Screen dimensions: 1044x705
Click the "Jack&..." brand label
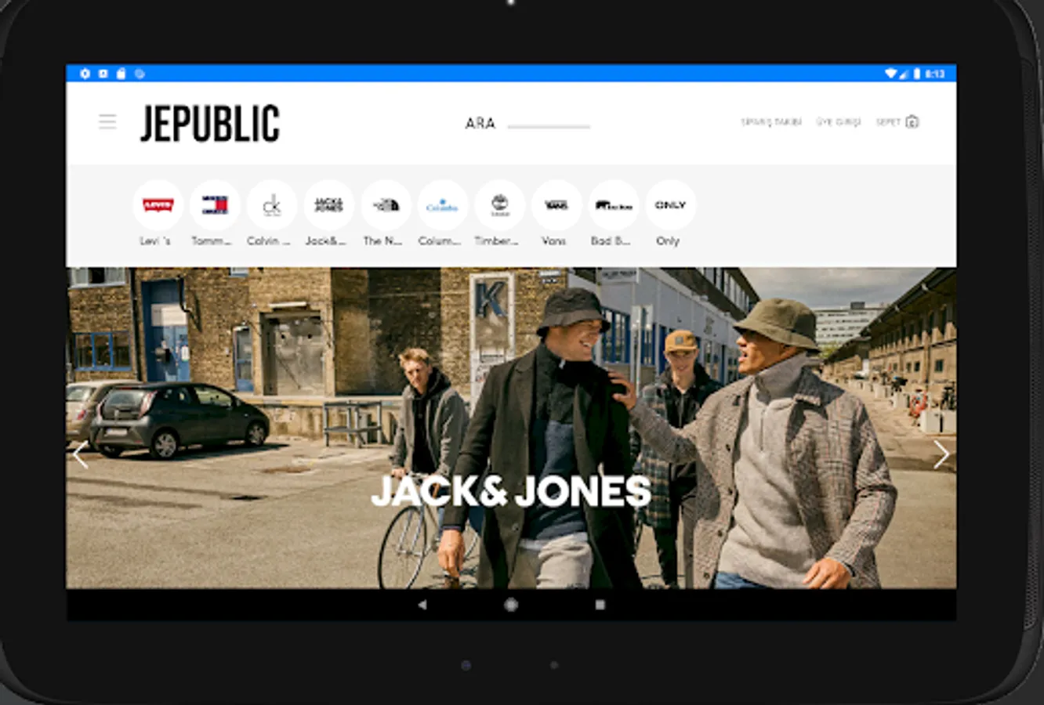point(325,241)
